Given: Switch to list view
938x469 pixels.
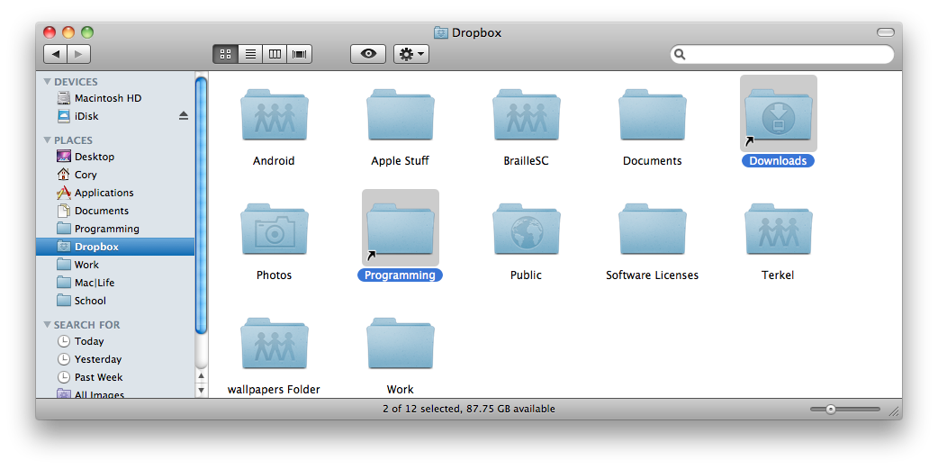Looking at the screenshot, I should coord(250,54).
